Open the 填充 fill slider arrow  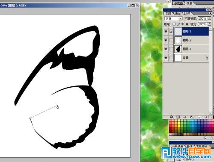(x=209, y=24)
